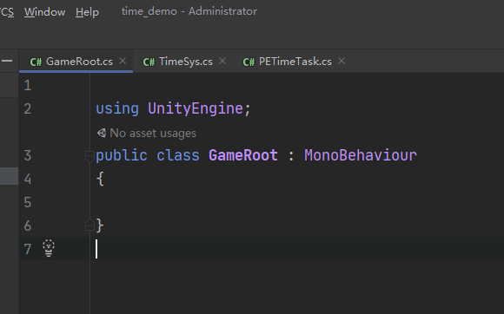Click the minimize panel dash icon left of tabs
The height and width of the screenshot is (314, 504).
(x=7, y=61)
